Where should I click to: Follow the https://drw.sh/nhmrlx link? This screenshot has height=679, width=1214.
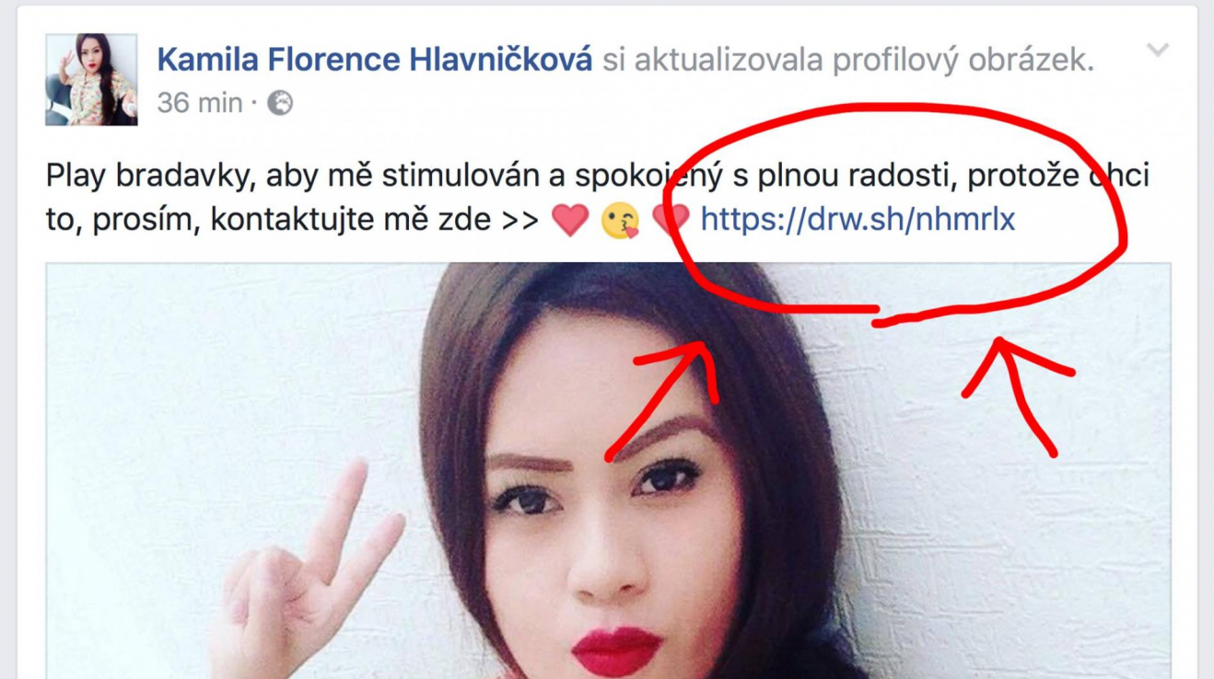pos(858,220)
